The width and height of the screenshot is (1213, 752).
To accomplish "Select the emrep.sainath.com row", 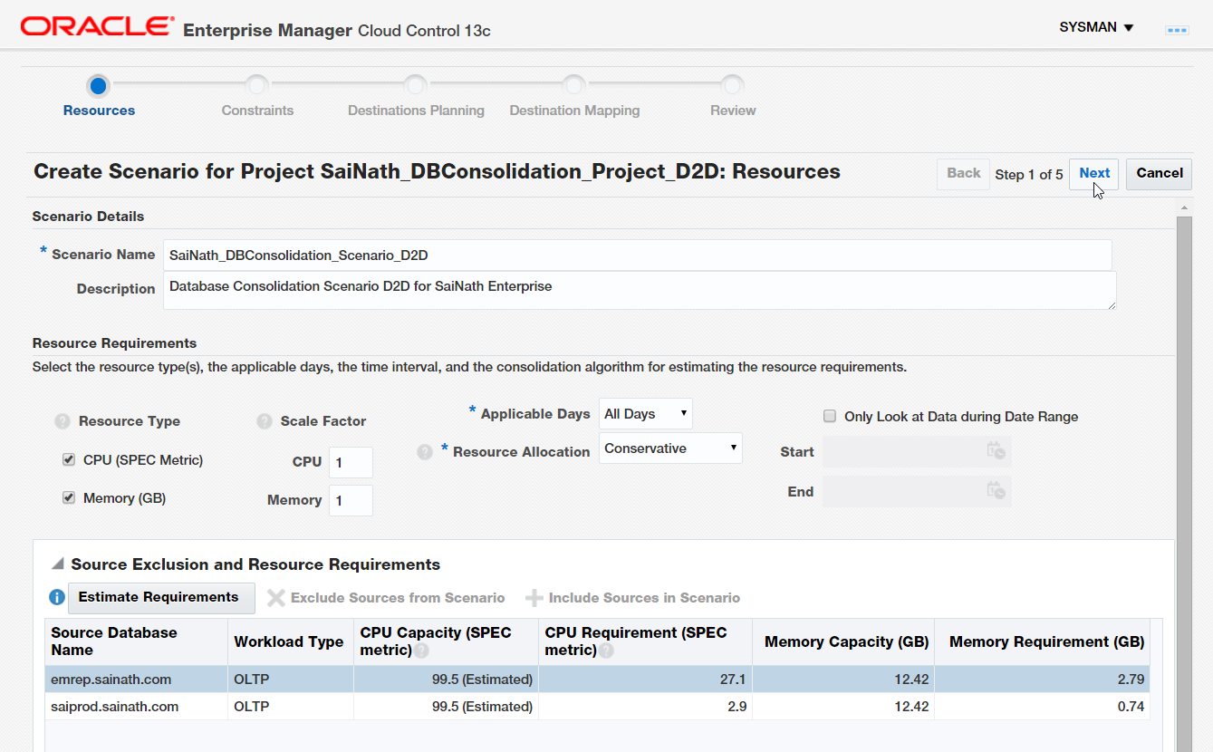I will 597,680.
